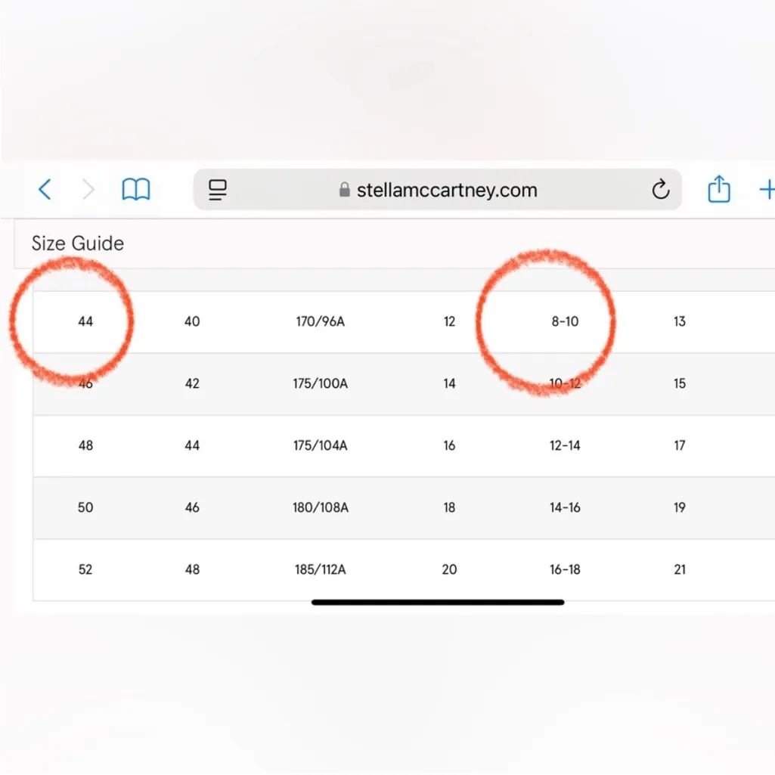Viewport: 775px width, 775px height.
Task: Open the reader/page menu icon in address bar
Action: (218, 190)
